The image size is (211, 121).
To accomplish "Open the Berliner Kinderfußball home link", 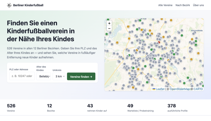I will 25,5.
